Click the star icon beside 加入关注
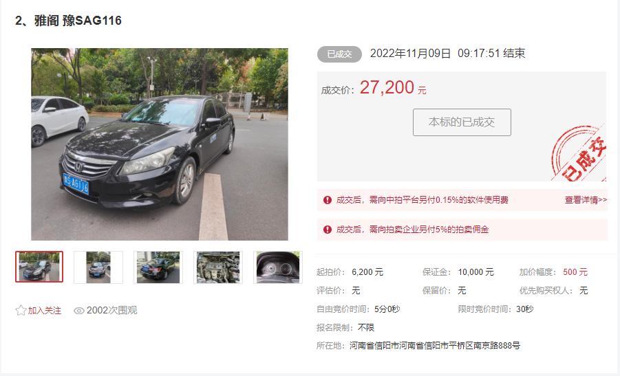 tap(21, 311)
